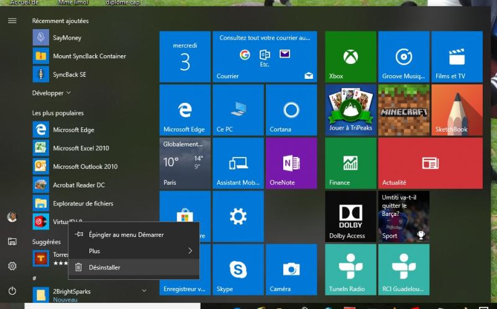
Task: Launch the Skype tile
Action: click(238, 269)
